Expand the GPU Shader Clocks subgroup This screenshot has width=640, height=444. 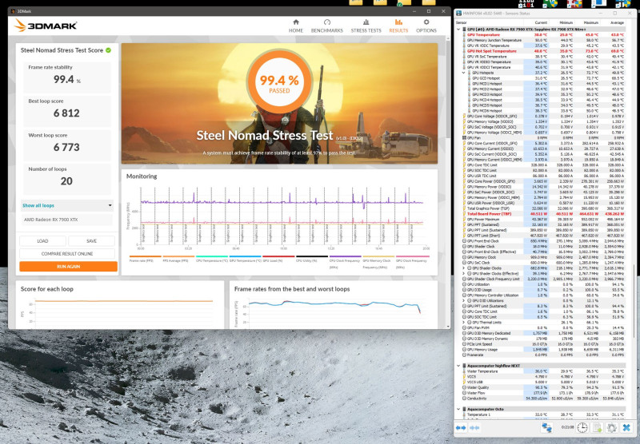464,268
